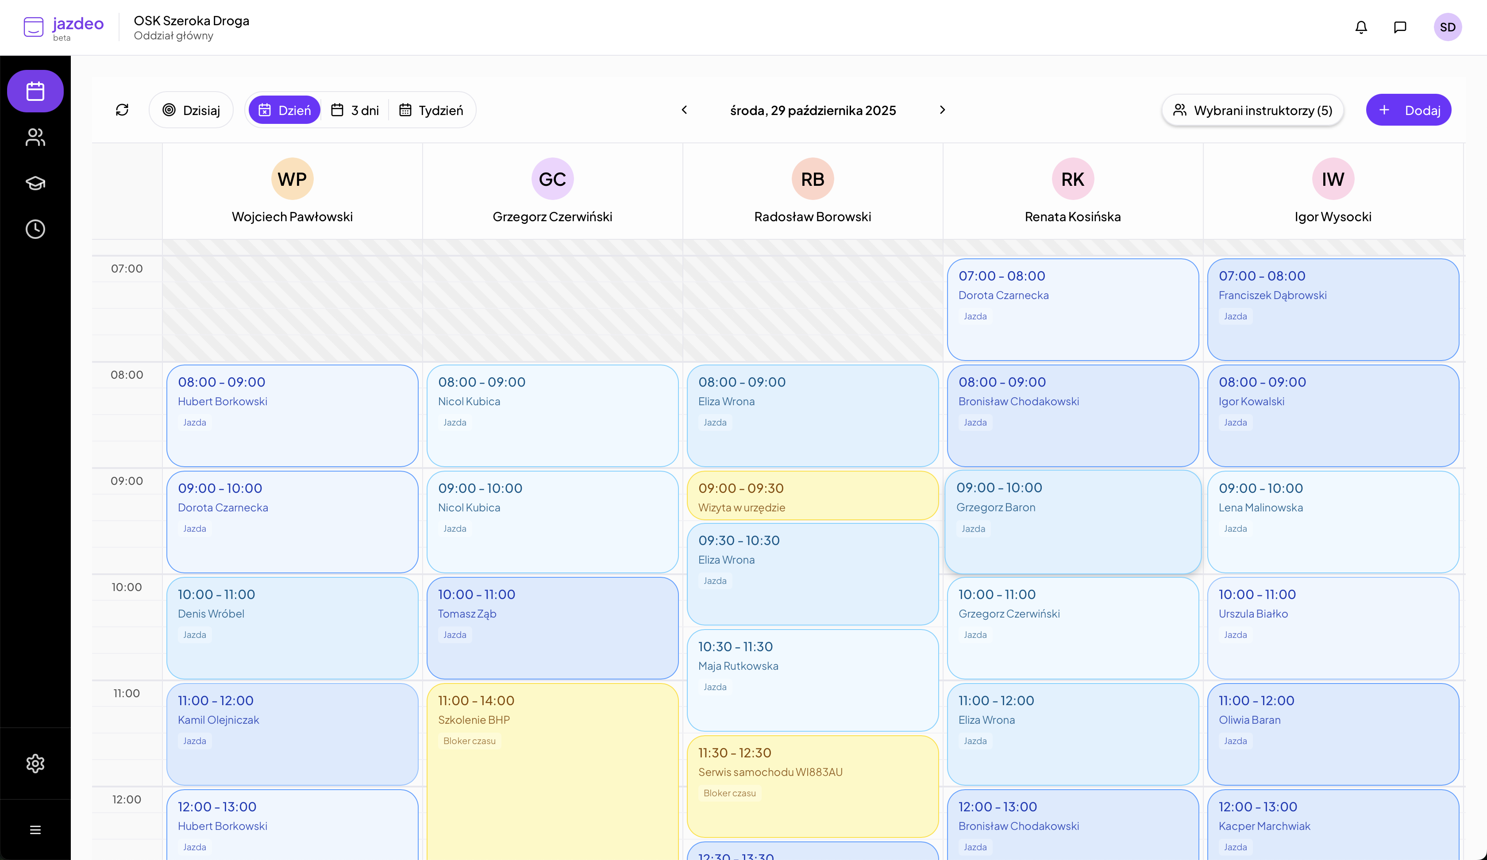Open the clock history sidebar icon
This screenshot has width=1487, height=860.
35,229
